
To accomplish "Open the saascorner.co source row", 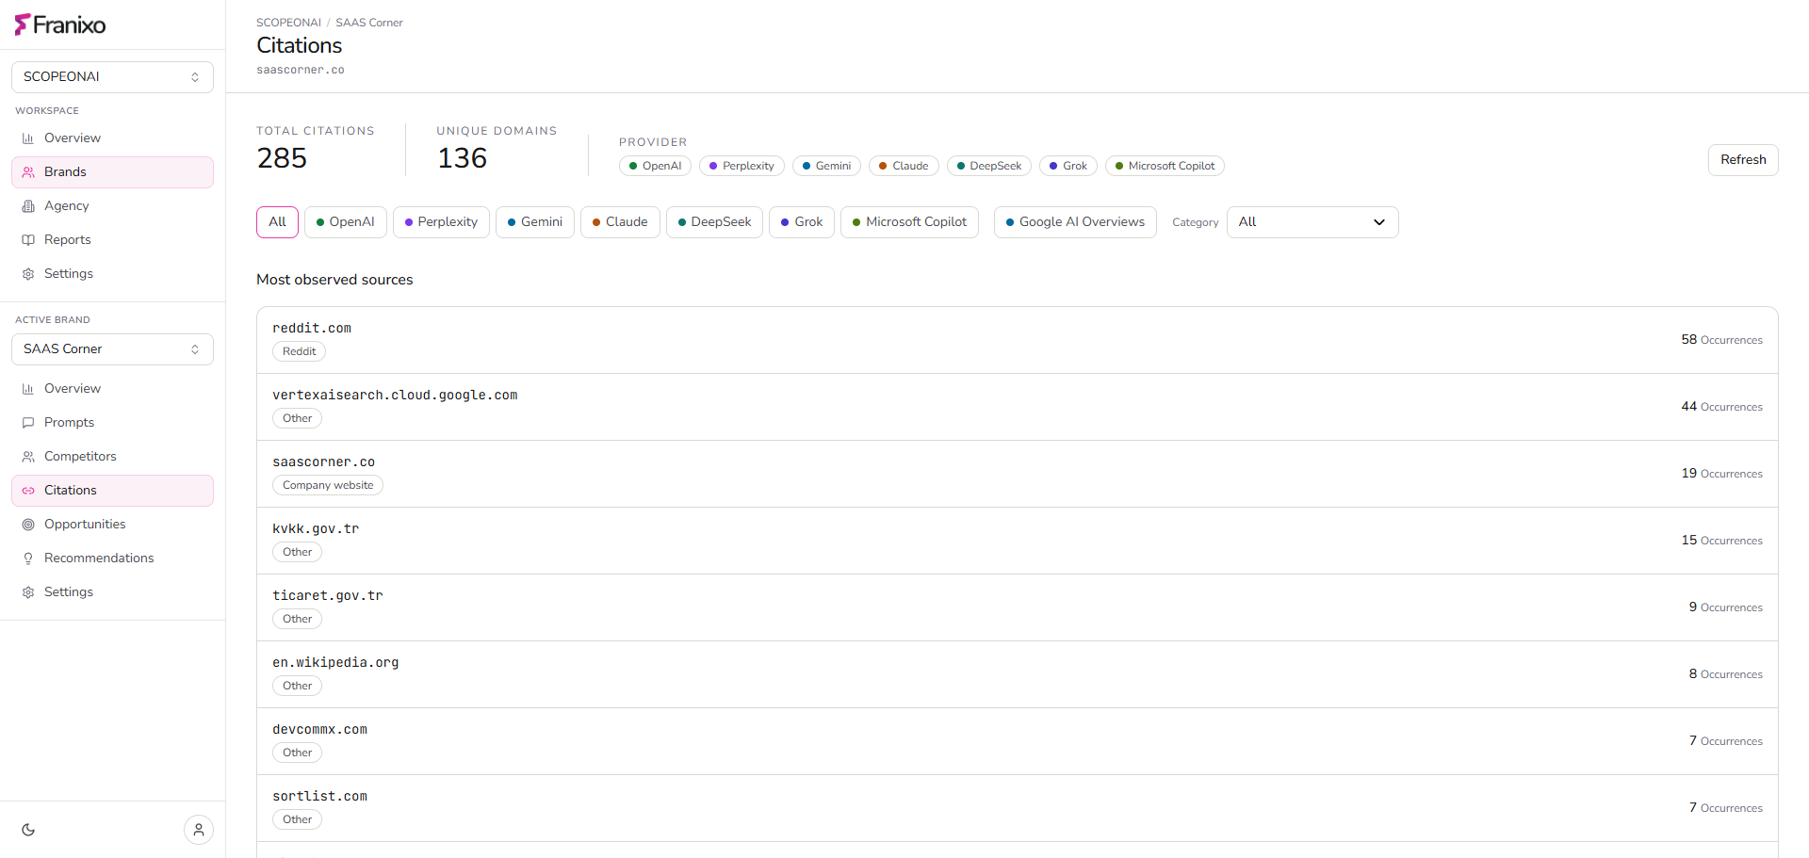I will tap(1018, 474).
